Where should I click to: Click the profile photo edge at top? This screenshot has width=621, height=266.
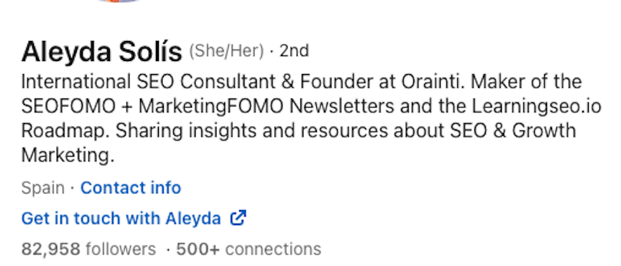point(118,1)
